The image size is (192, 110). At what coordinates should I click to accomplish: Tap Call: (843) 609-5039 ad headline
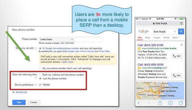151,65
